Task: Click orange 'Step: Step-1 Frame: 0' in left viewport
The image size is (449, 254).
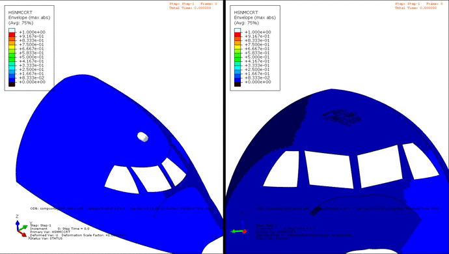Action: pos(193,4)
